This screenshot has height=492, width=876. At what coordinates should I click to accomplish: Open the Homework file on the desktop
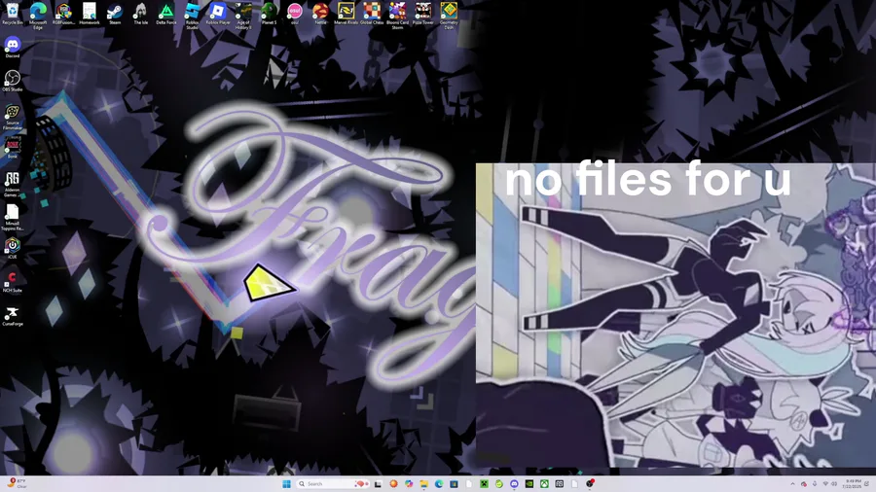pos(90,13)
